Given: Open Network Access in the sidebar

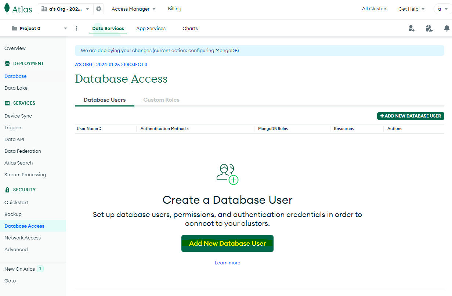Looking at the screenshot, I should pos(22,238).
